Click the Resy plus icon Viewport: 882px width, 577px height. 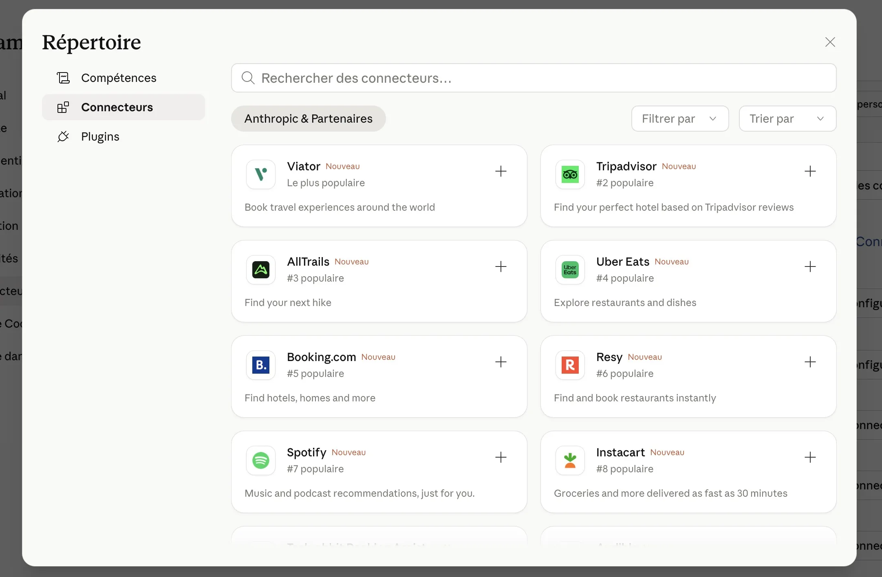pyautogui.click(x=810, y=362)
